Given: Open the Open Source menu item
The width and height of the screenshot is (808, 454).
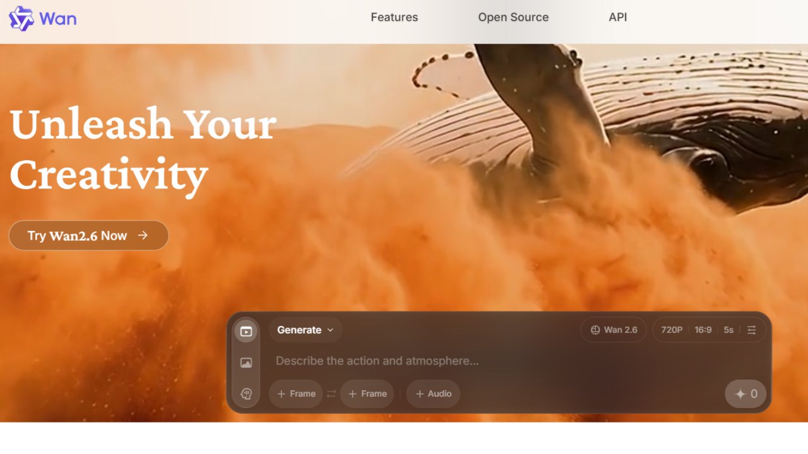Looking at the screenshot, I should [x=513, y=18].
